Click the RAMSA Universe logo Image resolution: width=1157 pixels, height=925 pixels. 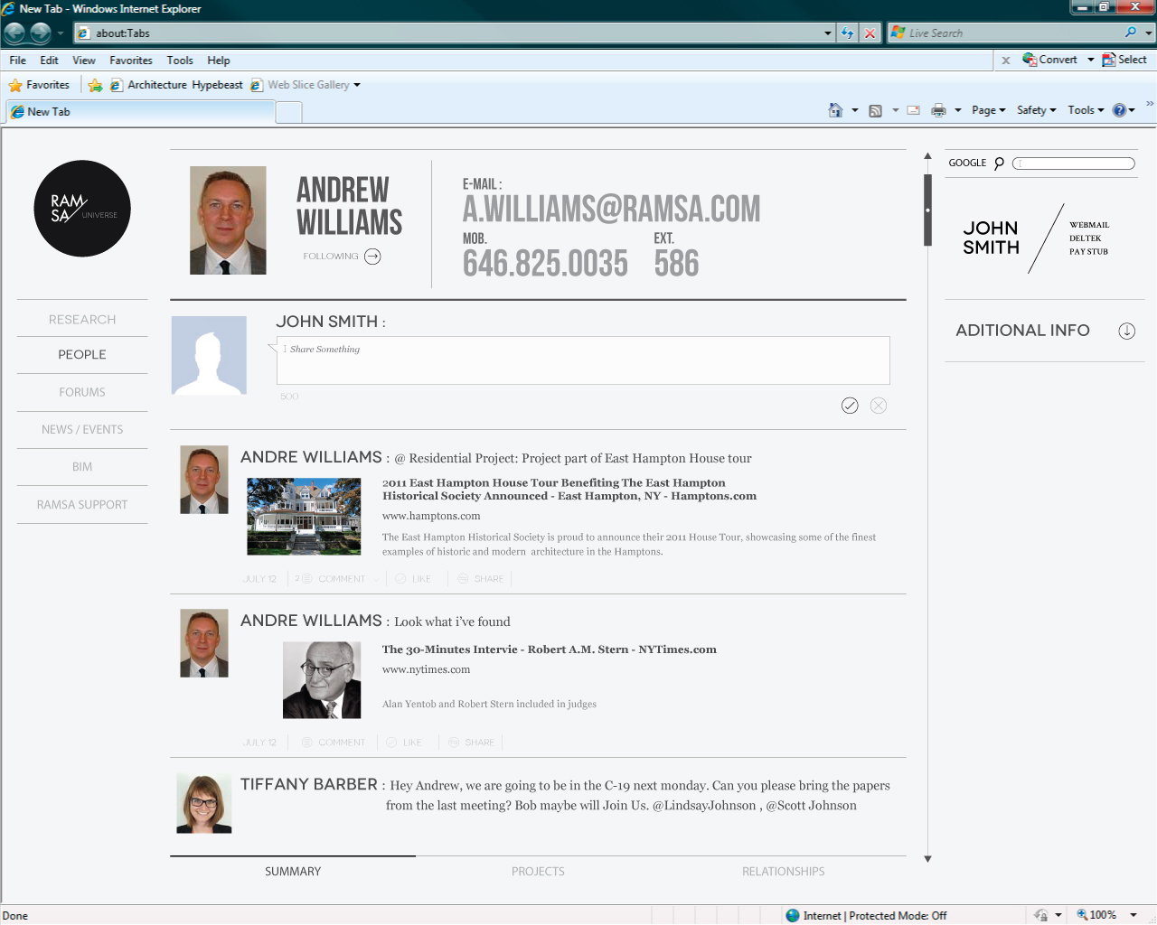click(x=82, y=209)
